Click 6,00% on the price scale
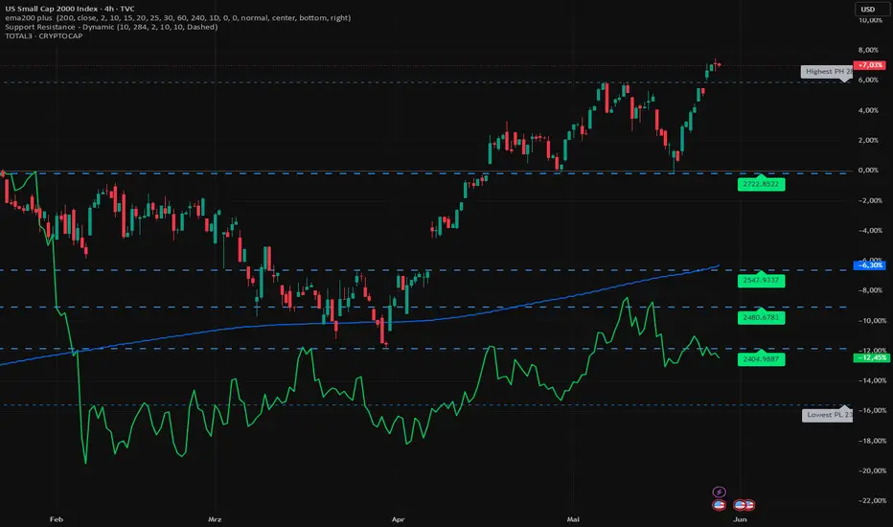 pos(868,80)
